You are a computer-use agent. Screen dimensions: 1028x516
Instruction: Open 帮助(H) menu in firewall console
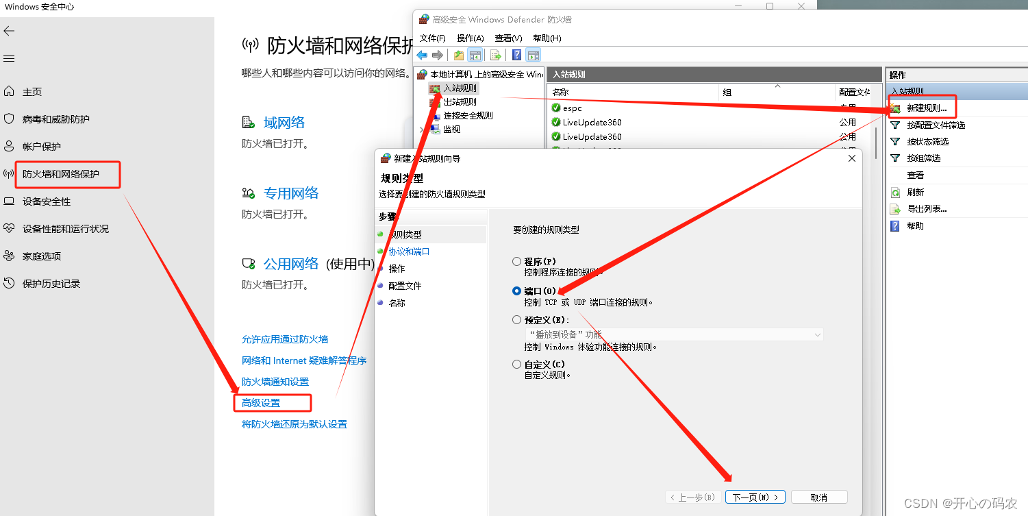(547, 38)
